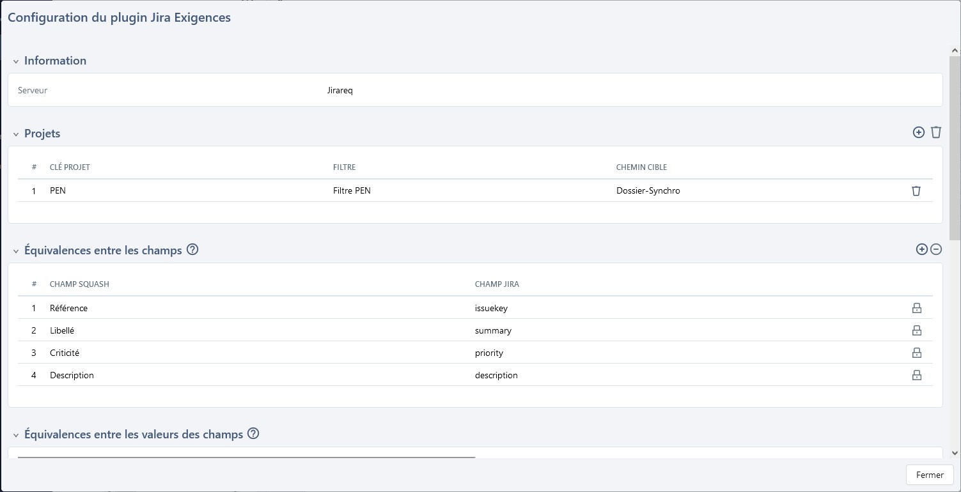Click the CHAMP JIRA column header
961x492 pixels.
(x=497, y=284)
